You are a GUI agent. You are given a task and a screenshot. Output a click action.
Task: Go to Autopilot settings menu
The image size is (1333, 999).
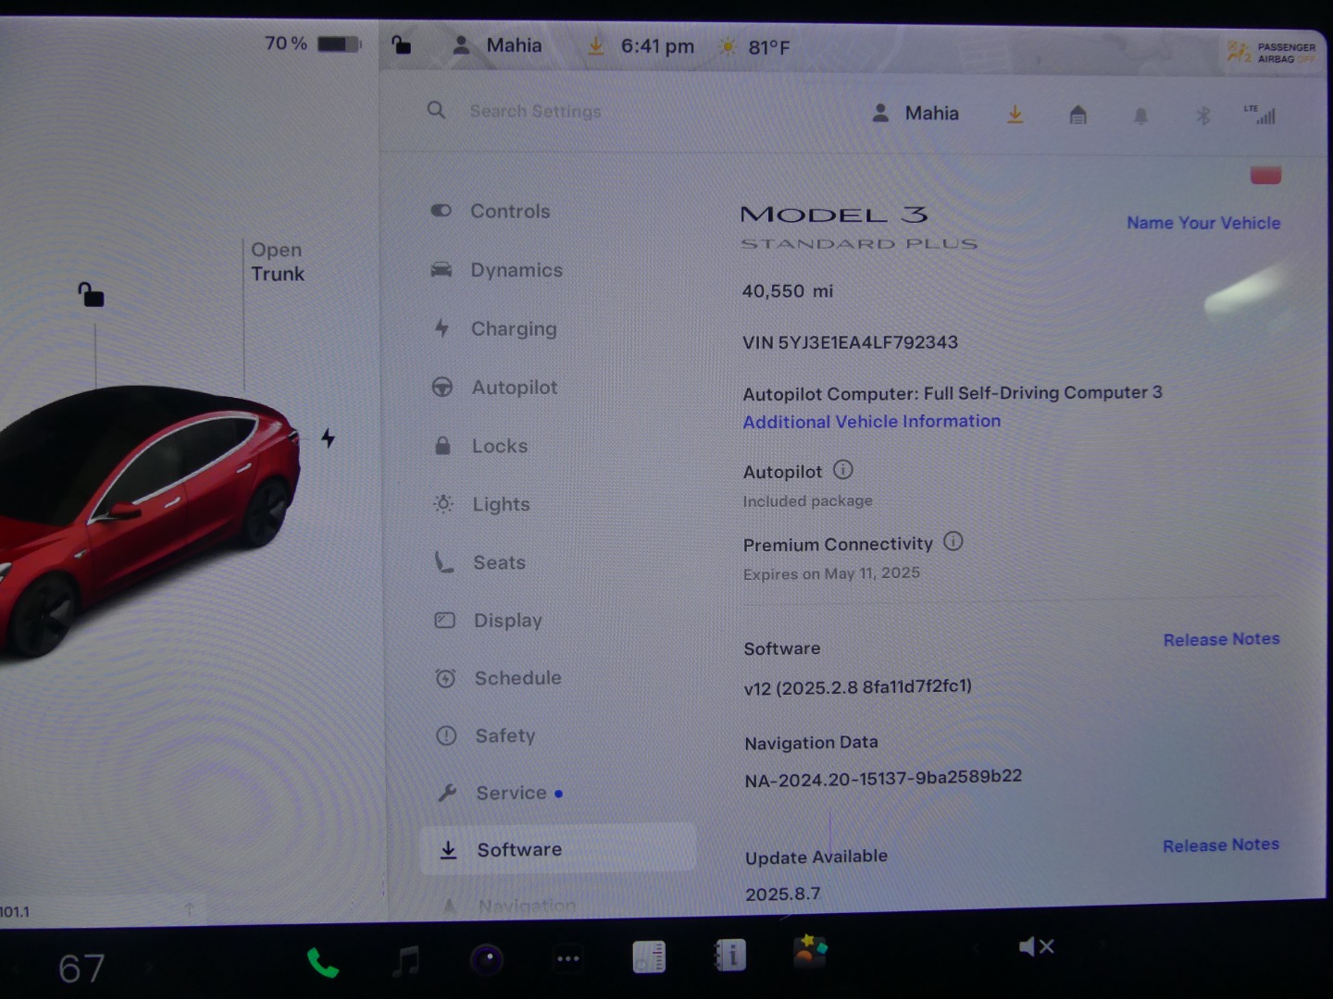tap(514, 388)
